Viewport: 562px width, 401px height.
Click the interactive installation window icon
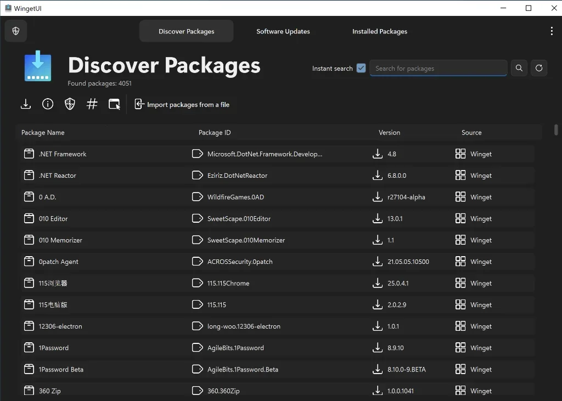pos(114,104)
